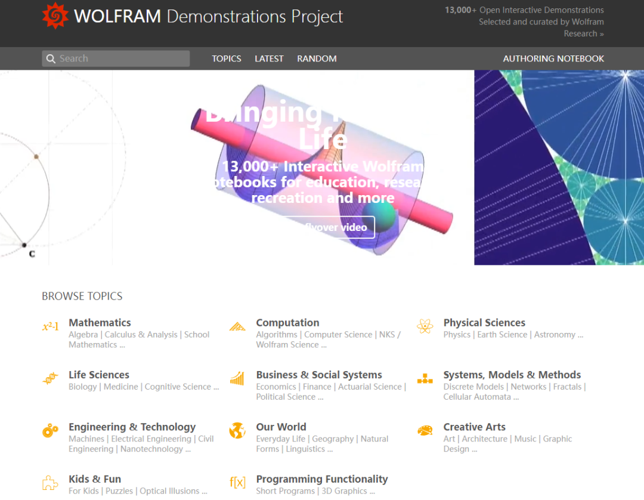Open the Our World topic heading
Screen dimensions: 644x500
click(x=281, y=427)
